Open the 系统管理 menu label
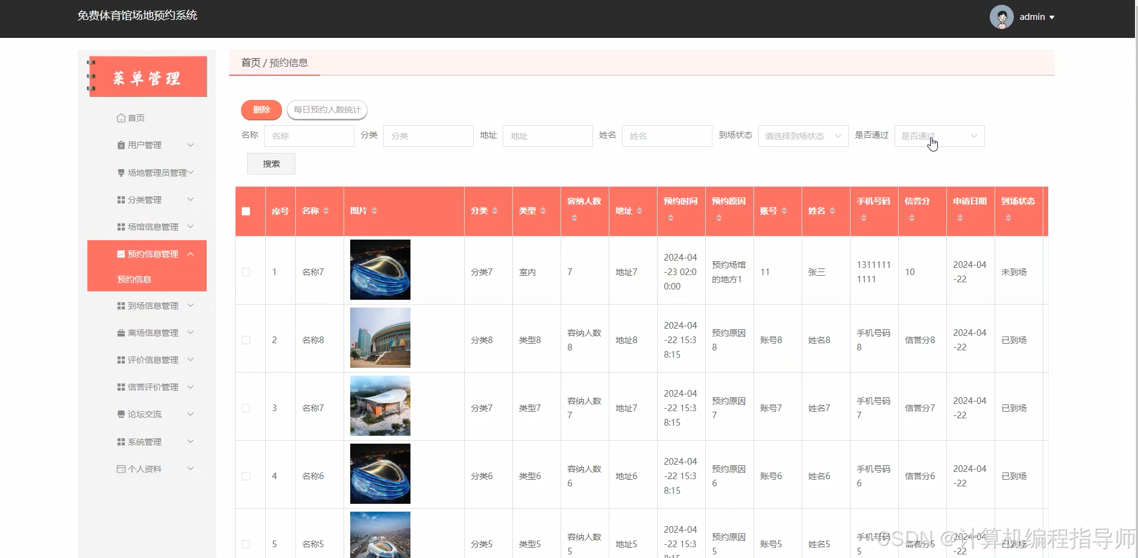 click(145, 442)
